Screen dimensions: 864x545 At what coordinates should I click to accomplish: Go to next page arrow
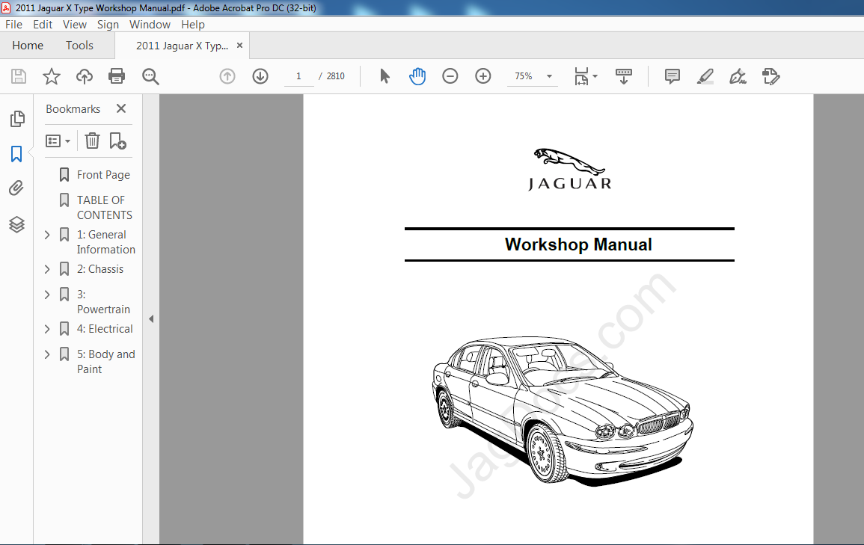point(260,76)
